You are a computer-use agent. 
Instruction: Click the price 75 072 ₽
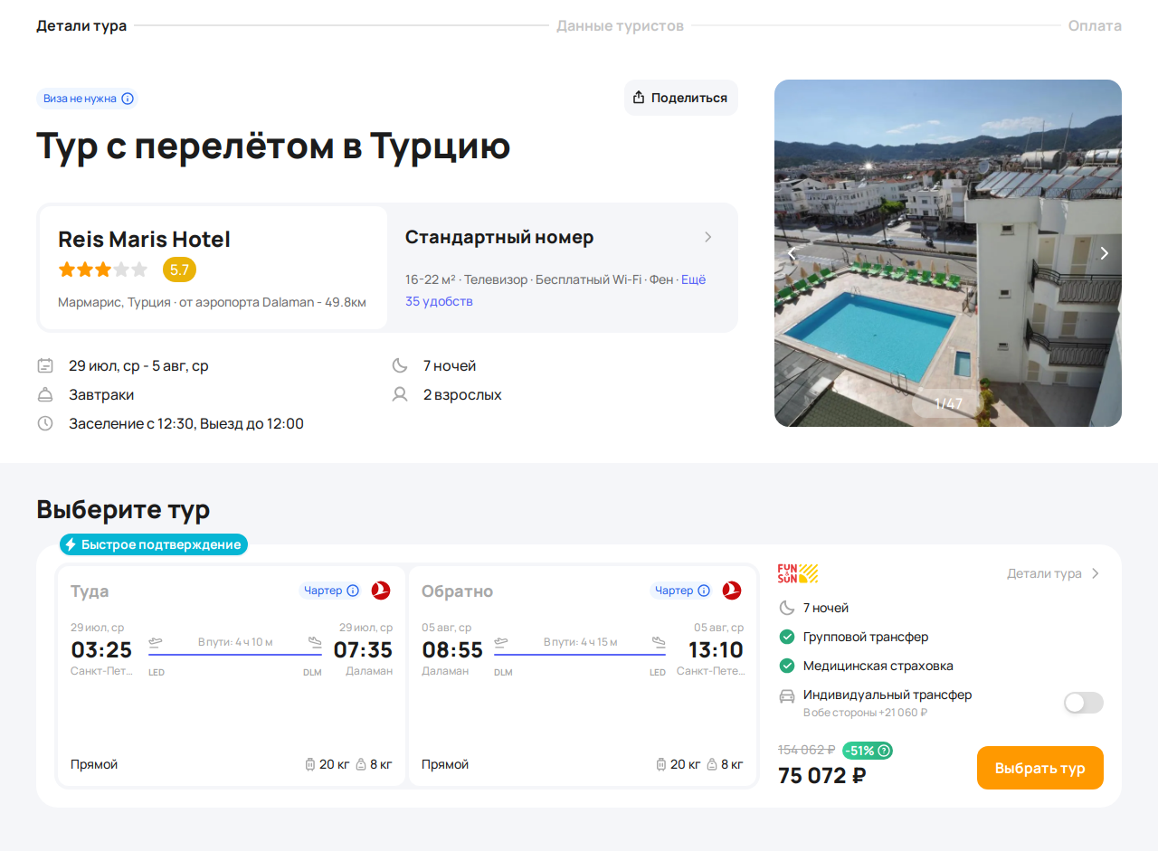[x=821, y=776]
